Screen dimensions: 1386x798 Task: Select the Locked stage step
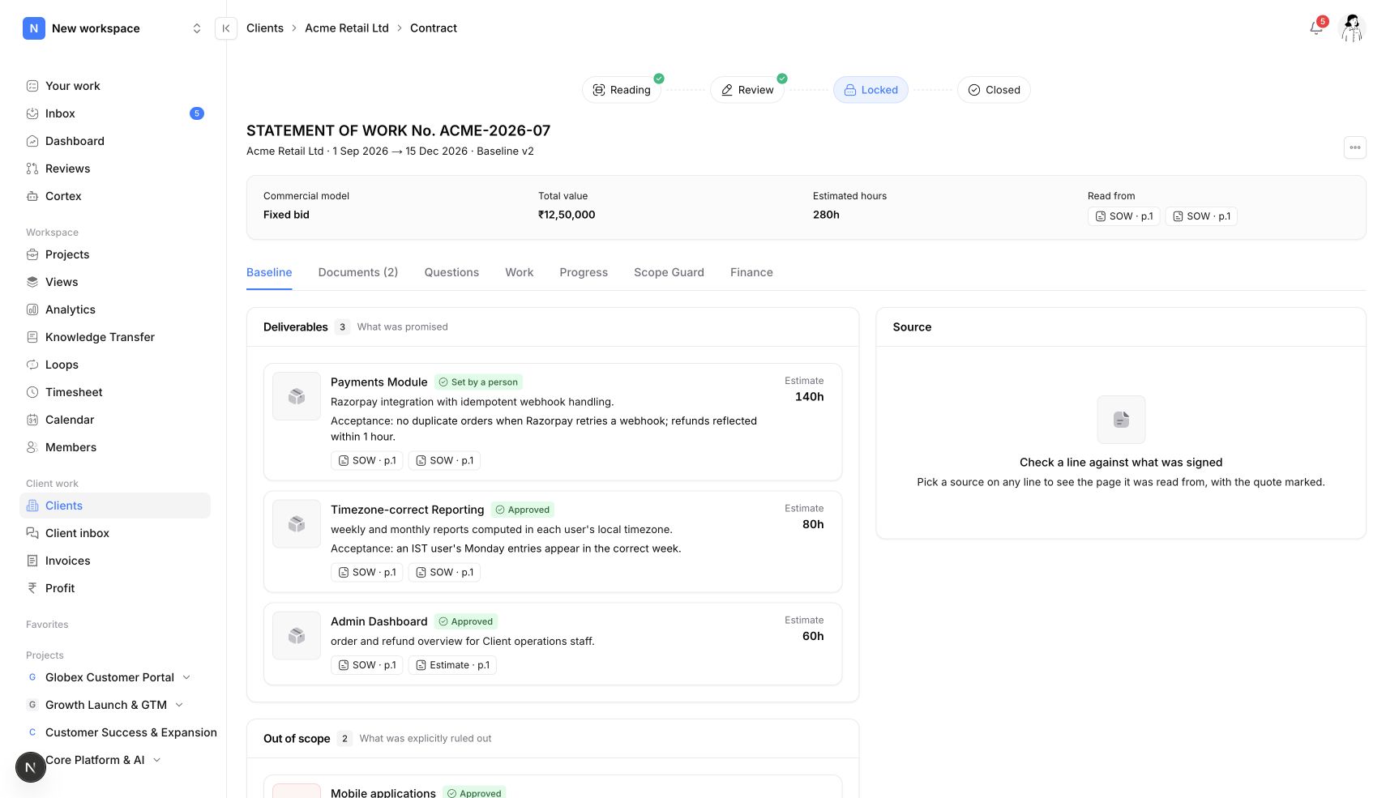pos(871,90)
